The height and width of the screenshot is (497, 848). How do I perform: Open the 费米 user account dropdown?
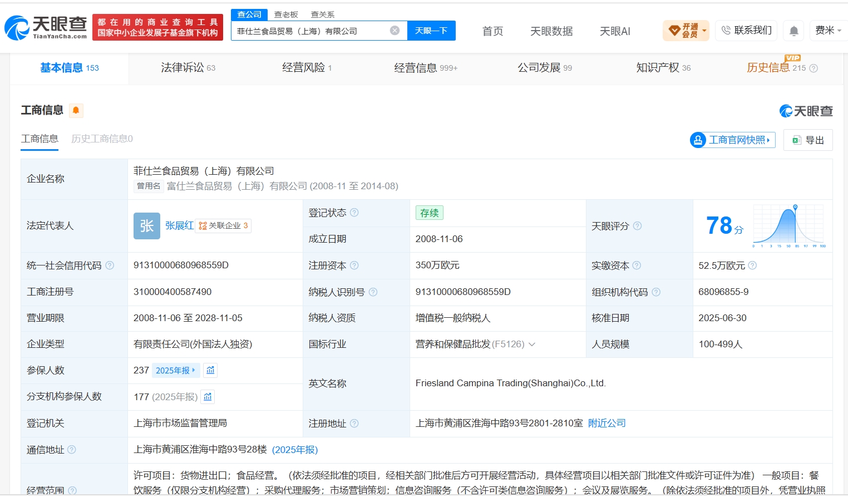click(x=828, y=30)
